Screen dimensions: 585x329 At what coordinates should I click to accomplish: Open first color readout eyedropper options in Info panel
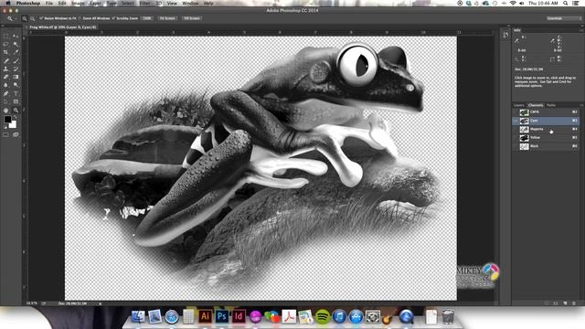click(x=516, y=40)
